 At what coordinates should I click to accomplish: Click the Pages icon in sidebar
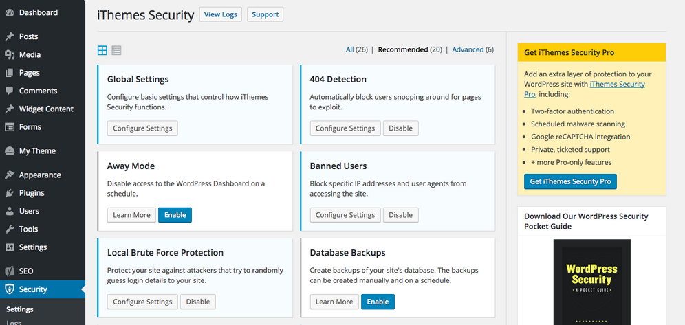click(x=10, y=73)
